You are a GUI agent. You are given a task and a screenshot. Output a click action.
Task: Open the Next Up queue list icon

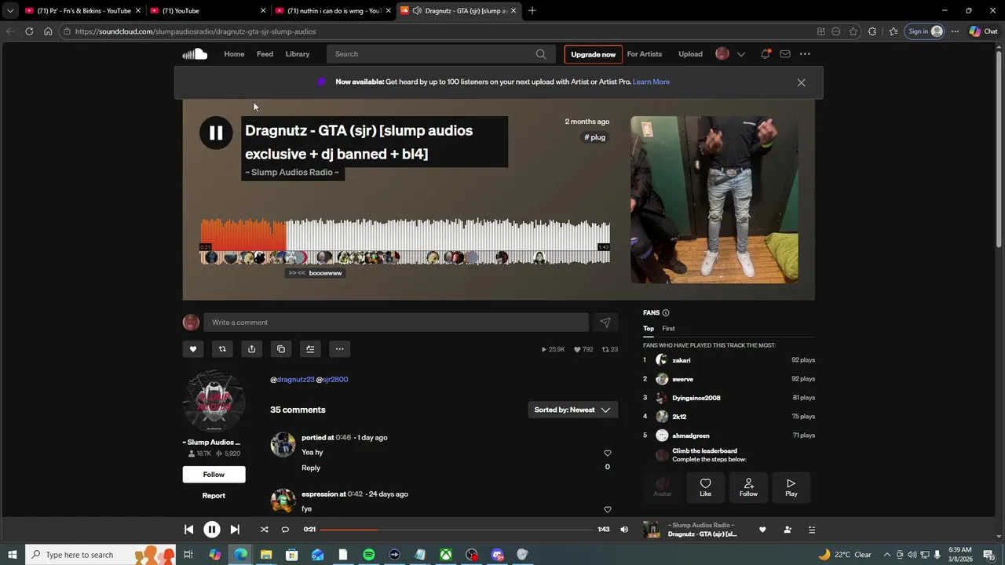tap(812, 530)
